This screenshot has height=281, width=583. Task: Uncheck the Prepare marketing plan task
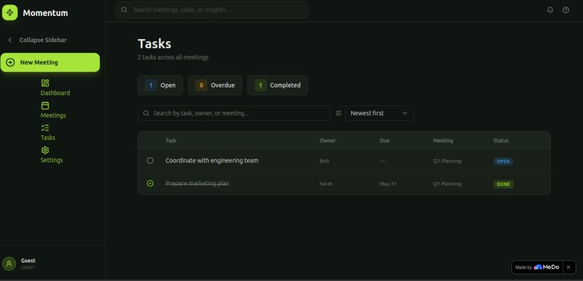click(150, 183)
